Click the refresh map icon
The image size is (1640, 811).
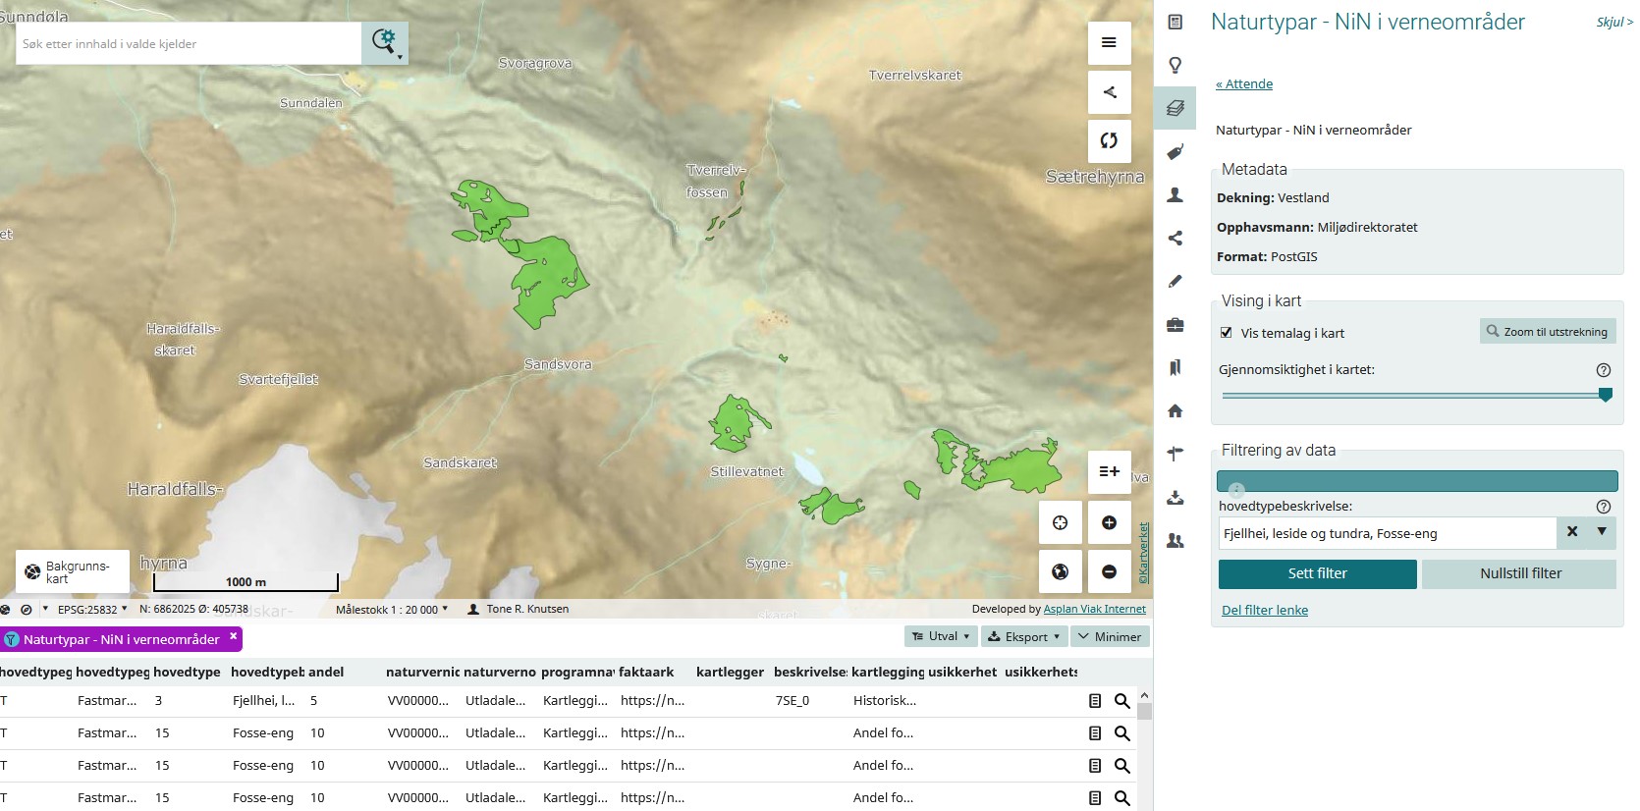pos(1109,140)
